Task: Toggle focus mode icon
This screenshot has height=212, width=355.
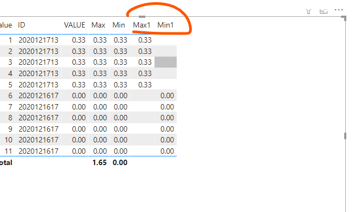Action: (x=324, y=11)
